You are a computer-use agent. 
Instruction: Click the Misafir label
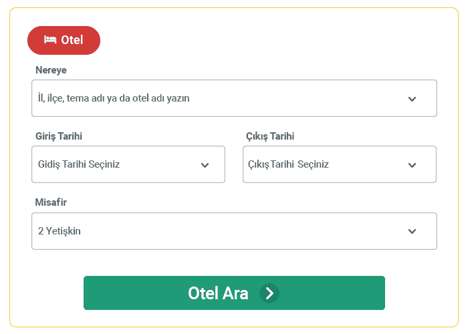pos(51,202)
